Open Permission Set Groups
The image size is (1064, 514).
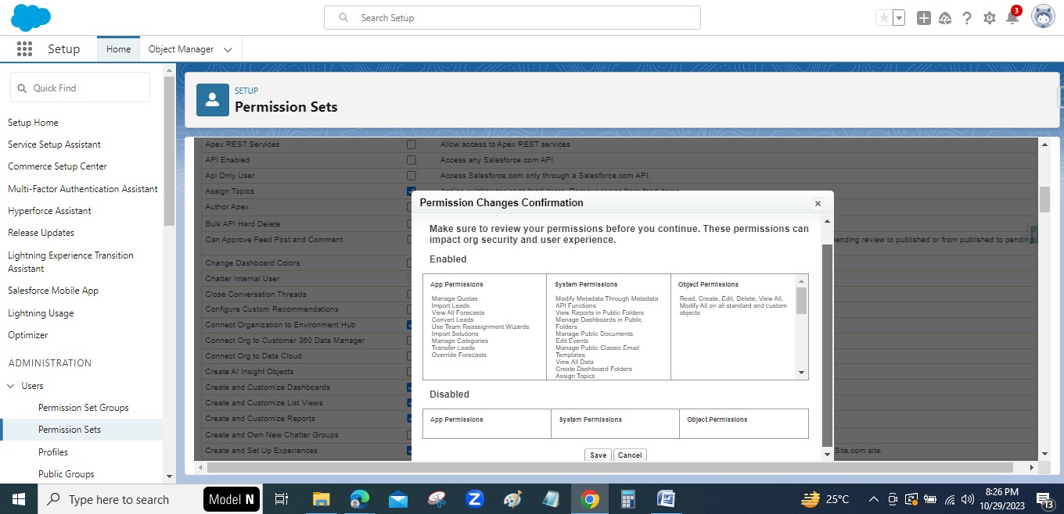click(84, 408)
